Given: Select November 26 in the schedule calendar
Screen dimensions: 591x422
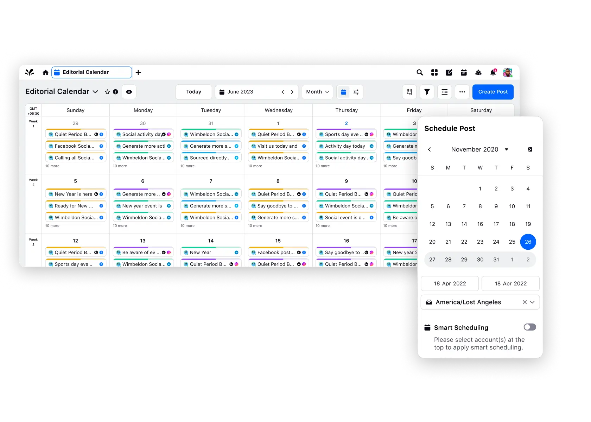Looking at the screenshot, I should [528, 242].
